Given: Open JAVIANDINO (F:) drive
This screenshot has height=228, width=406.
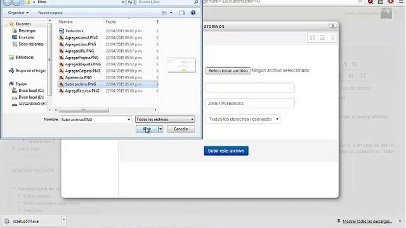Looking at the screenshot, I should pyautogui.click(x=32, y=104).
